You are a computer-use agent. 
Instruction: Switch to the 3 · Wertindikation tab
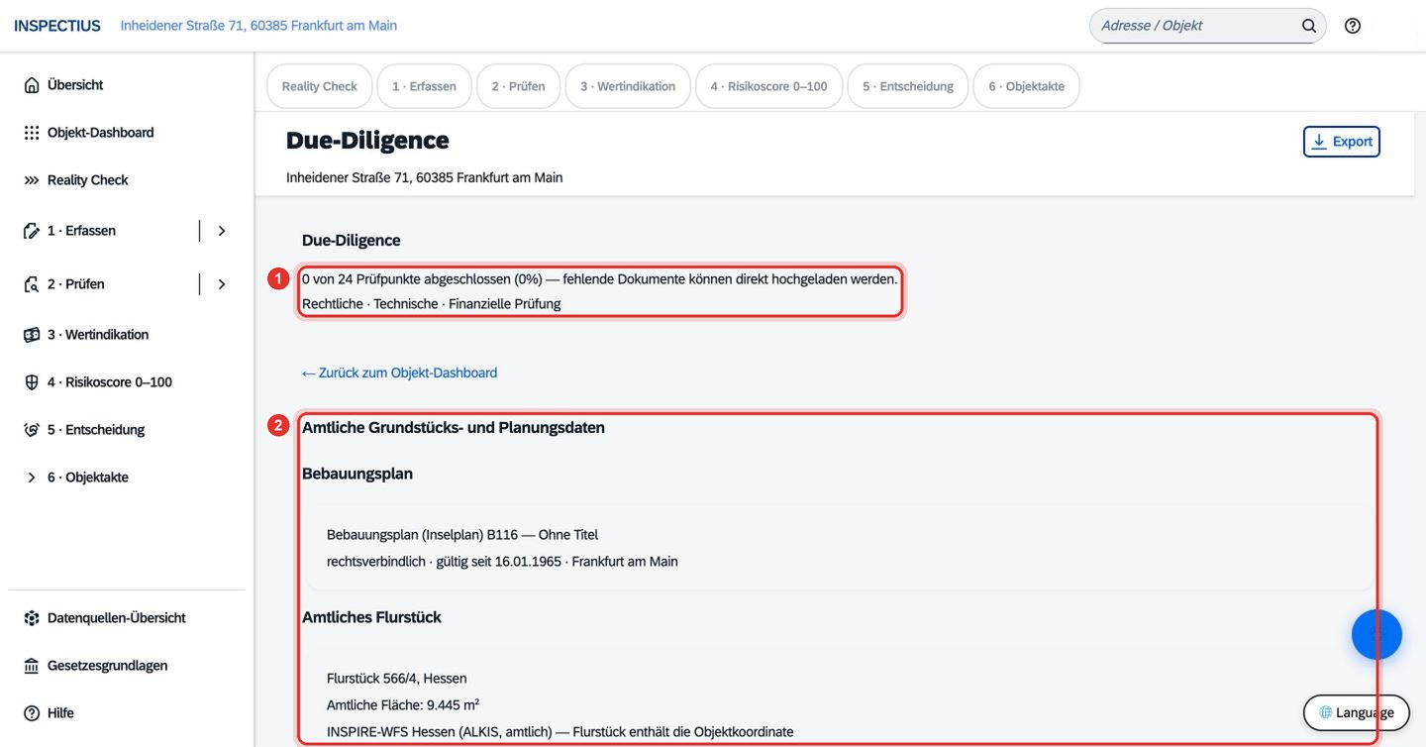click(x=628, y=86)
